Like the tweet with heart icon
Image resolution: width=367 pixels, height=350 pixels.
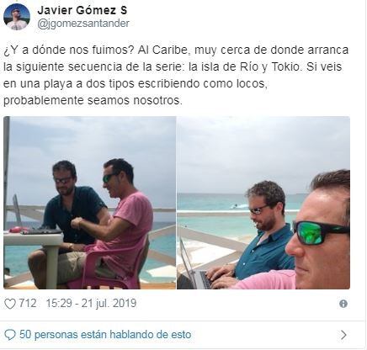click(10, 304)
